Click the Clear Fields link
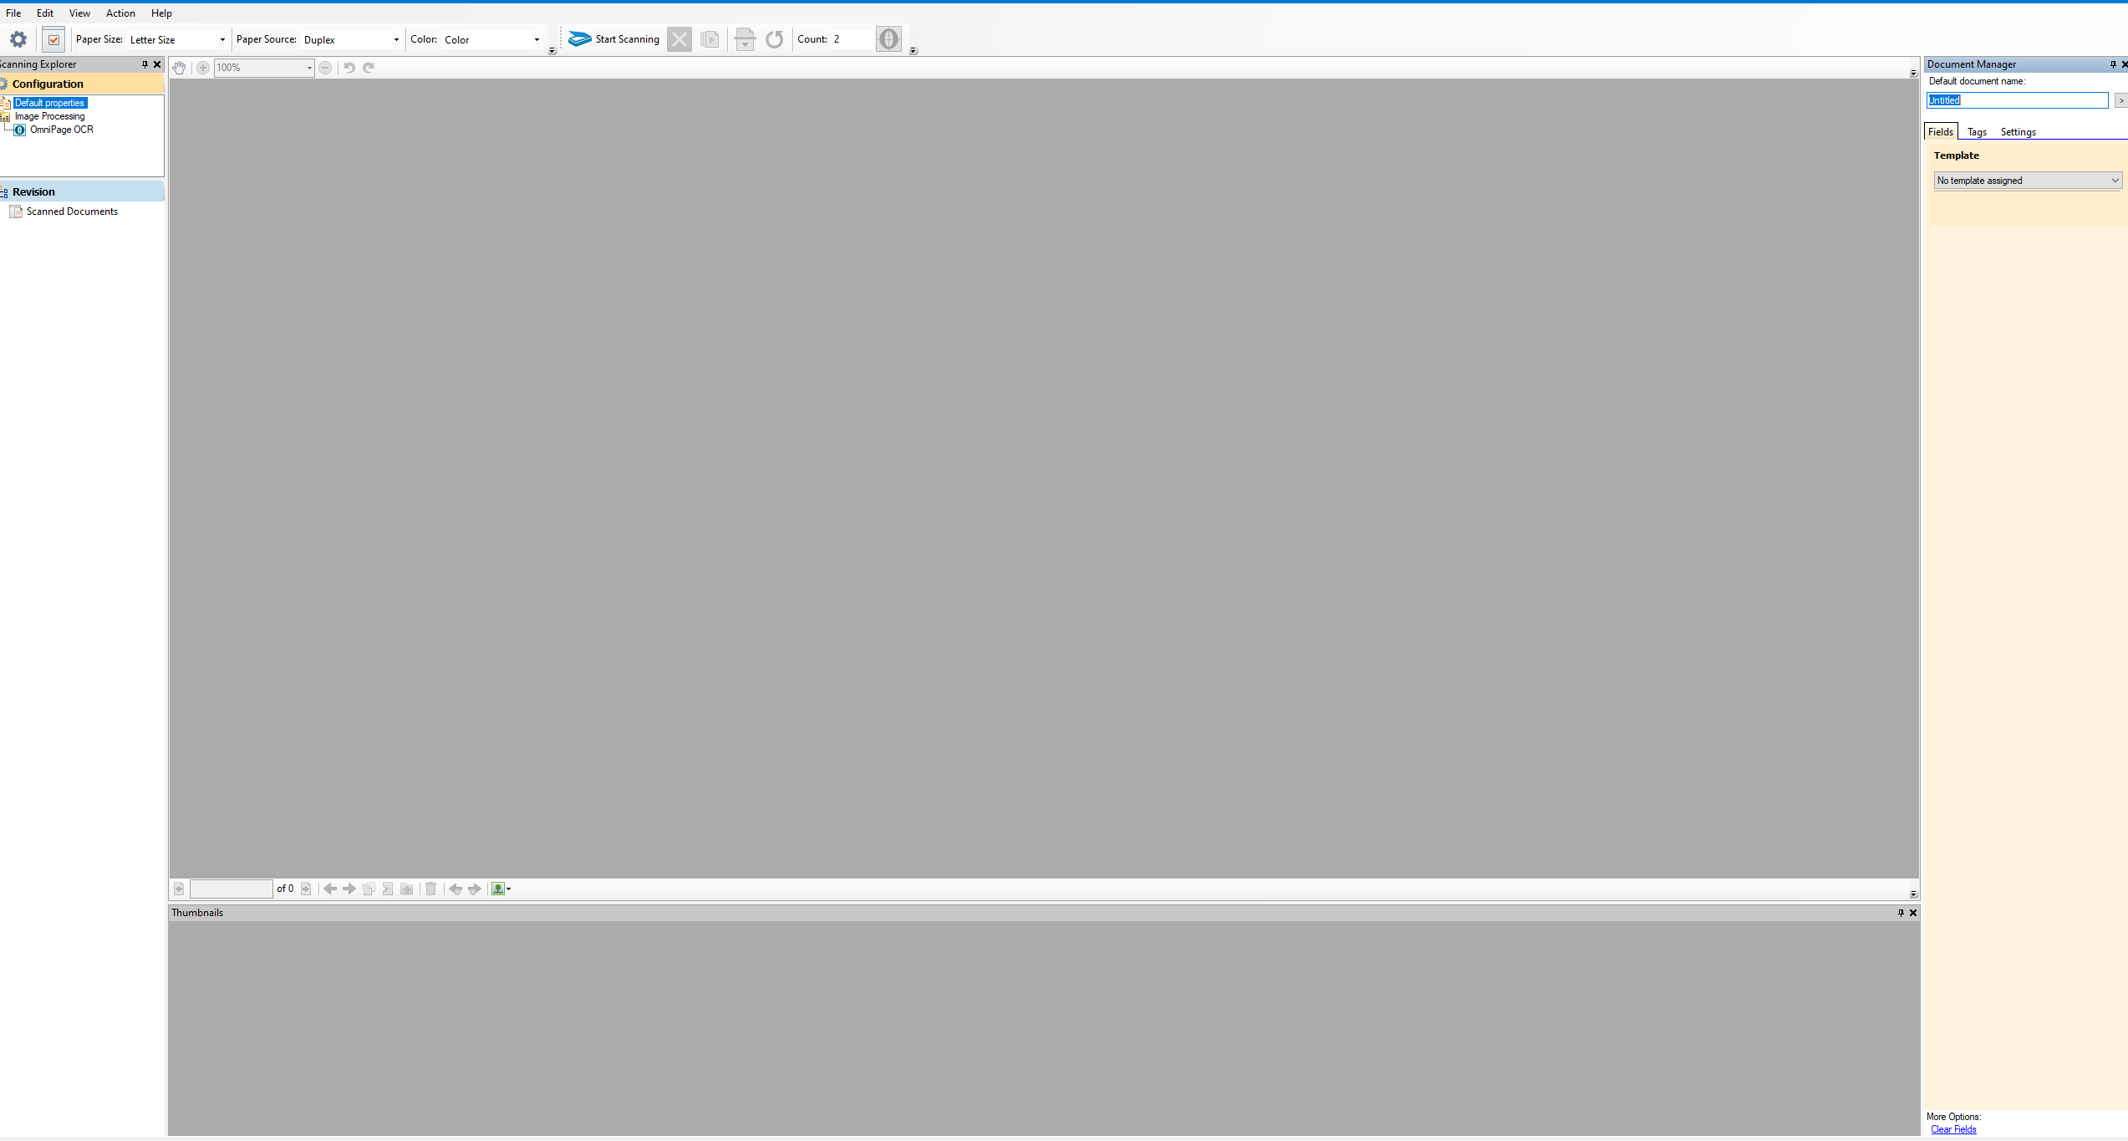 pos(1953,1129)
